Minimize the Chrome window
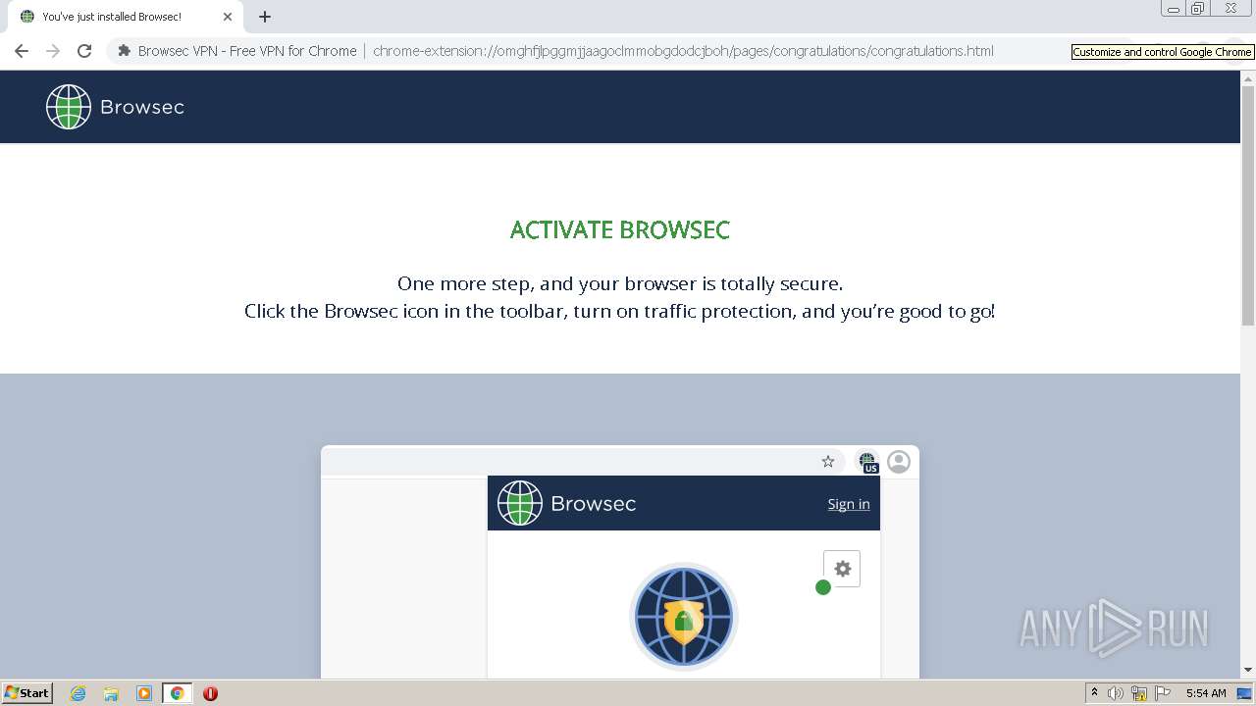 coord(1174,9)
